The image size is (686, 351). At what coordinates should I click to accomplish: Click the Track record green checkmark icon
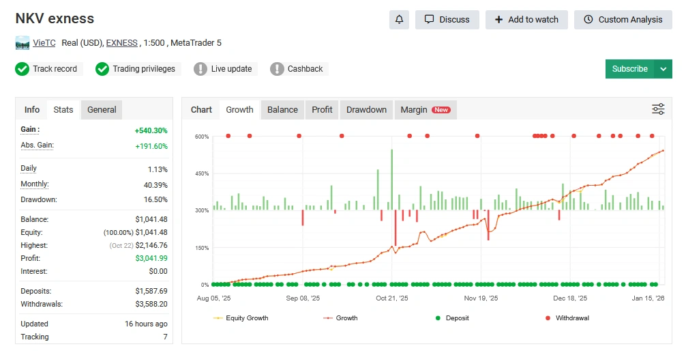tap(23, 69)
